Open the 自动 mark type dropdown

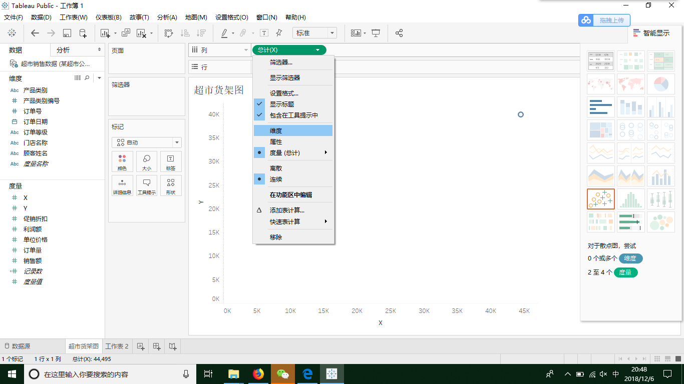point(146,142)
